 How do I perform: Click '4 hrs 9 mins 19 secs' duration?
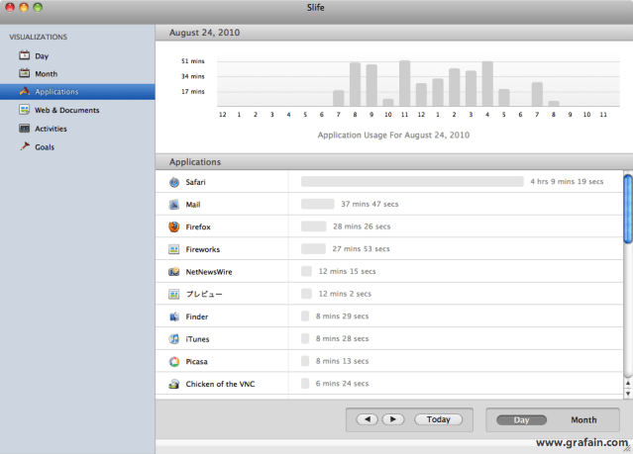click(567, 181)
